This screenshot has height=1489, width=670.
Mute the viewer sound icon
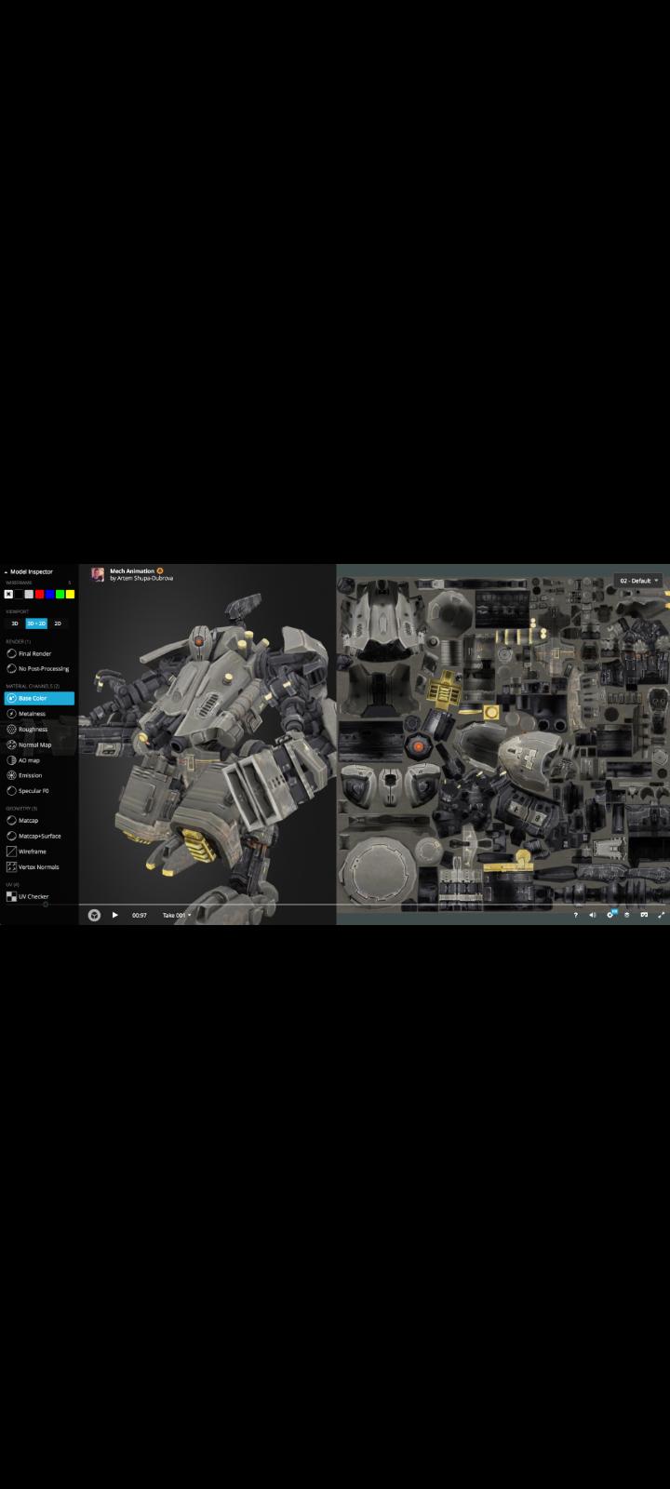593,915
